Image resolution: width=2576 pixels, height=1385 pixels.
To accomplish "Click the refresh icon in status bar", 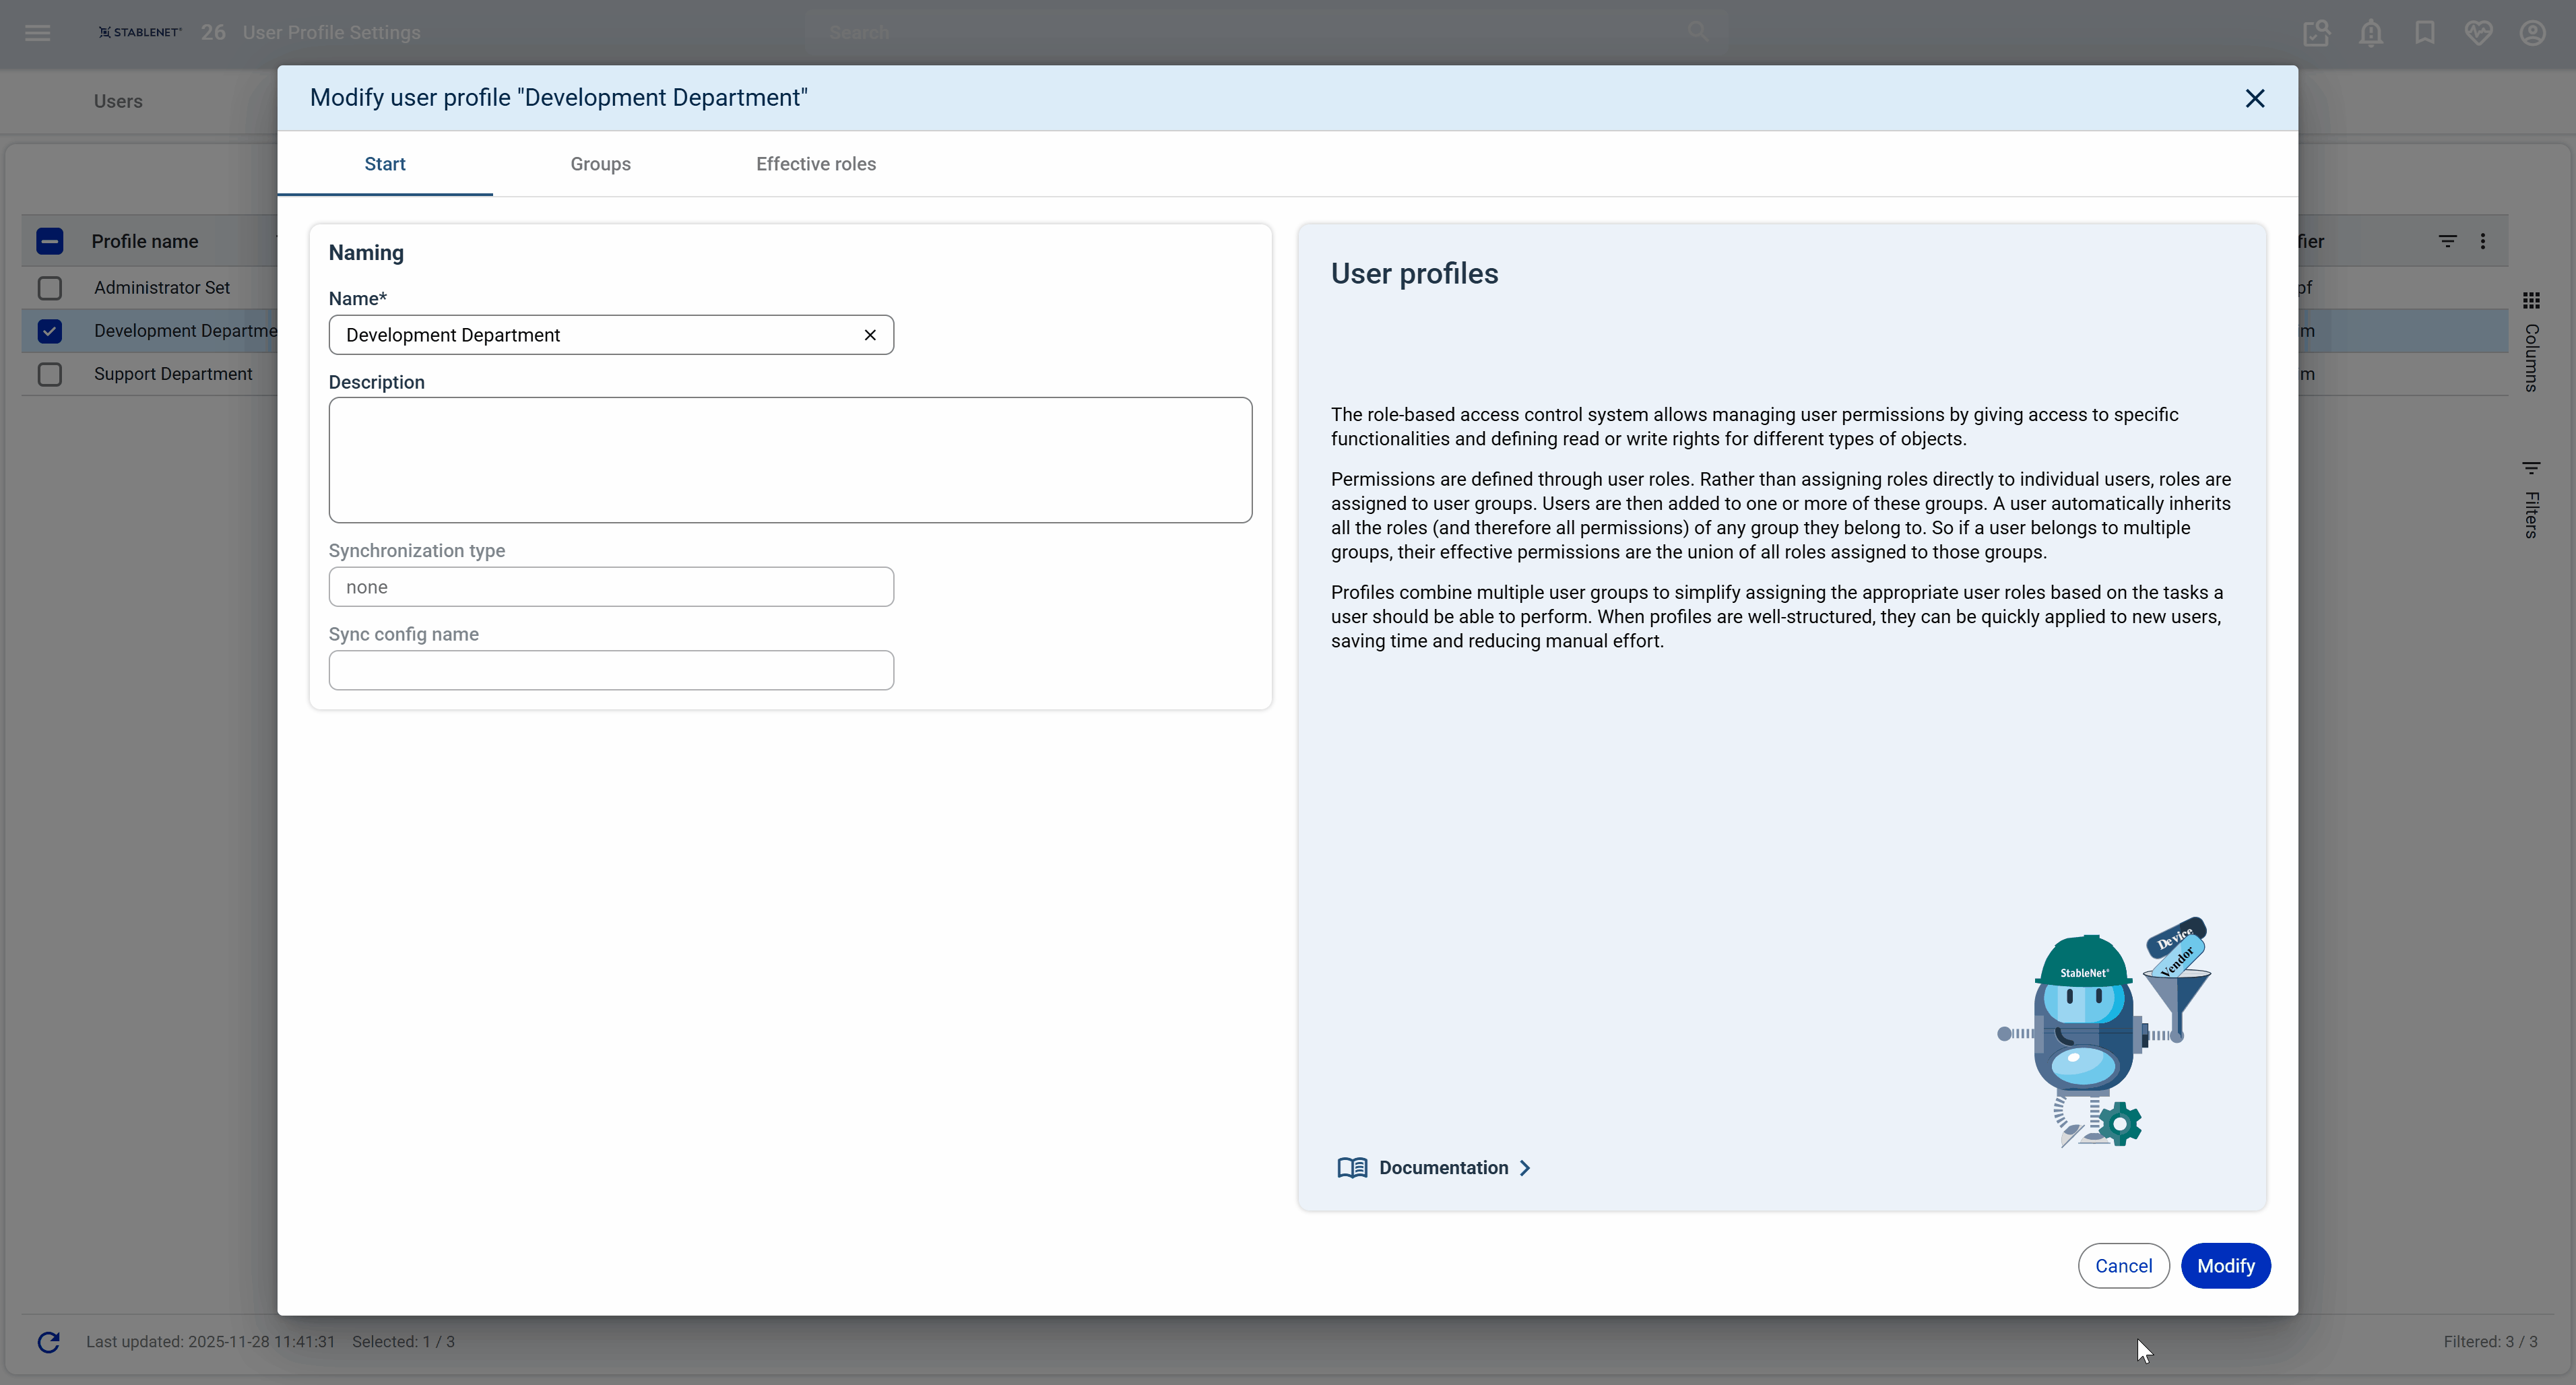I will coord(48,1342).
